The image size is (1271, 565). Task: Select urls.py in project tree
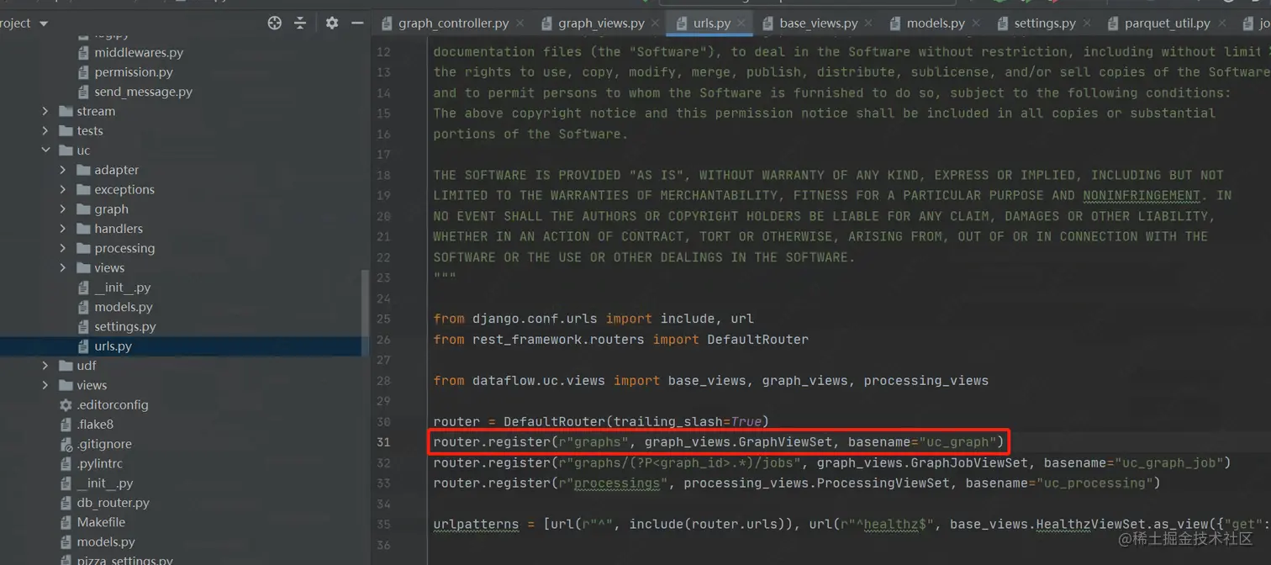[x=113, y=346]
